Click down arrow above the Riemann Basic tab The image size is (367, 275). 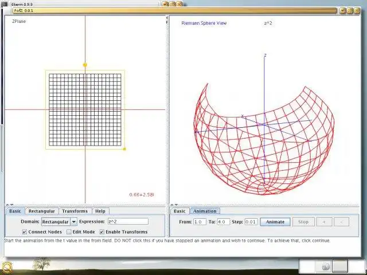point(176,205)
